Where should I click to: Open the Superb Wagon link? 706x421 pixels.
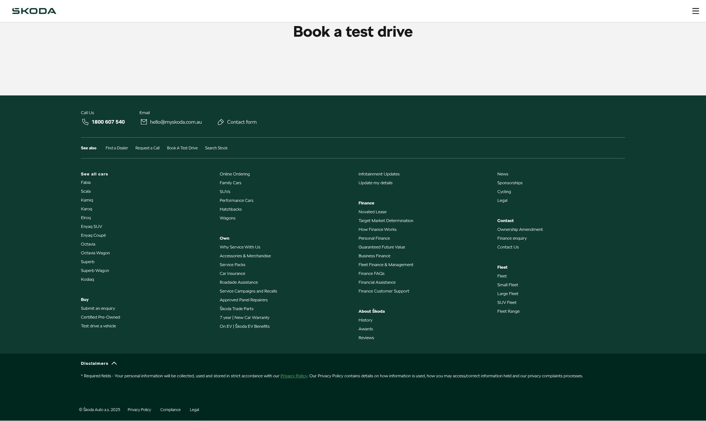(x=95, y=271)
